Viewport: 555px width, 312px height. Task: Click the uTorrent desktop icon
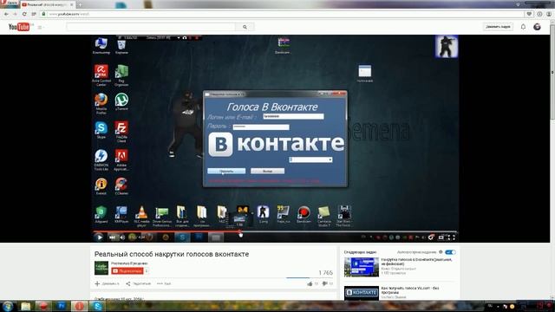pos(121,102)
